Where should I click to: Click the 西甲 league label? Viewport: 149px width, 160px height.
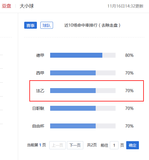coord(40,73)
